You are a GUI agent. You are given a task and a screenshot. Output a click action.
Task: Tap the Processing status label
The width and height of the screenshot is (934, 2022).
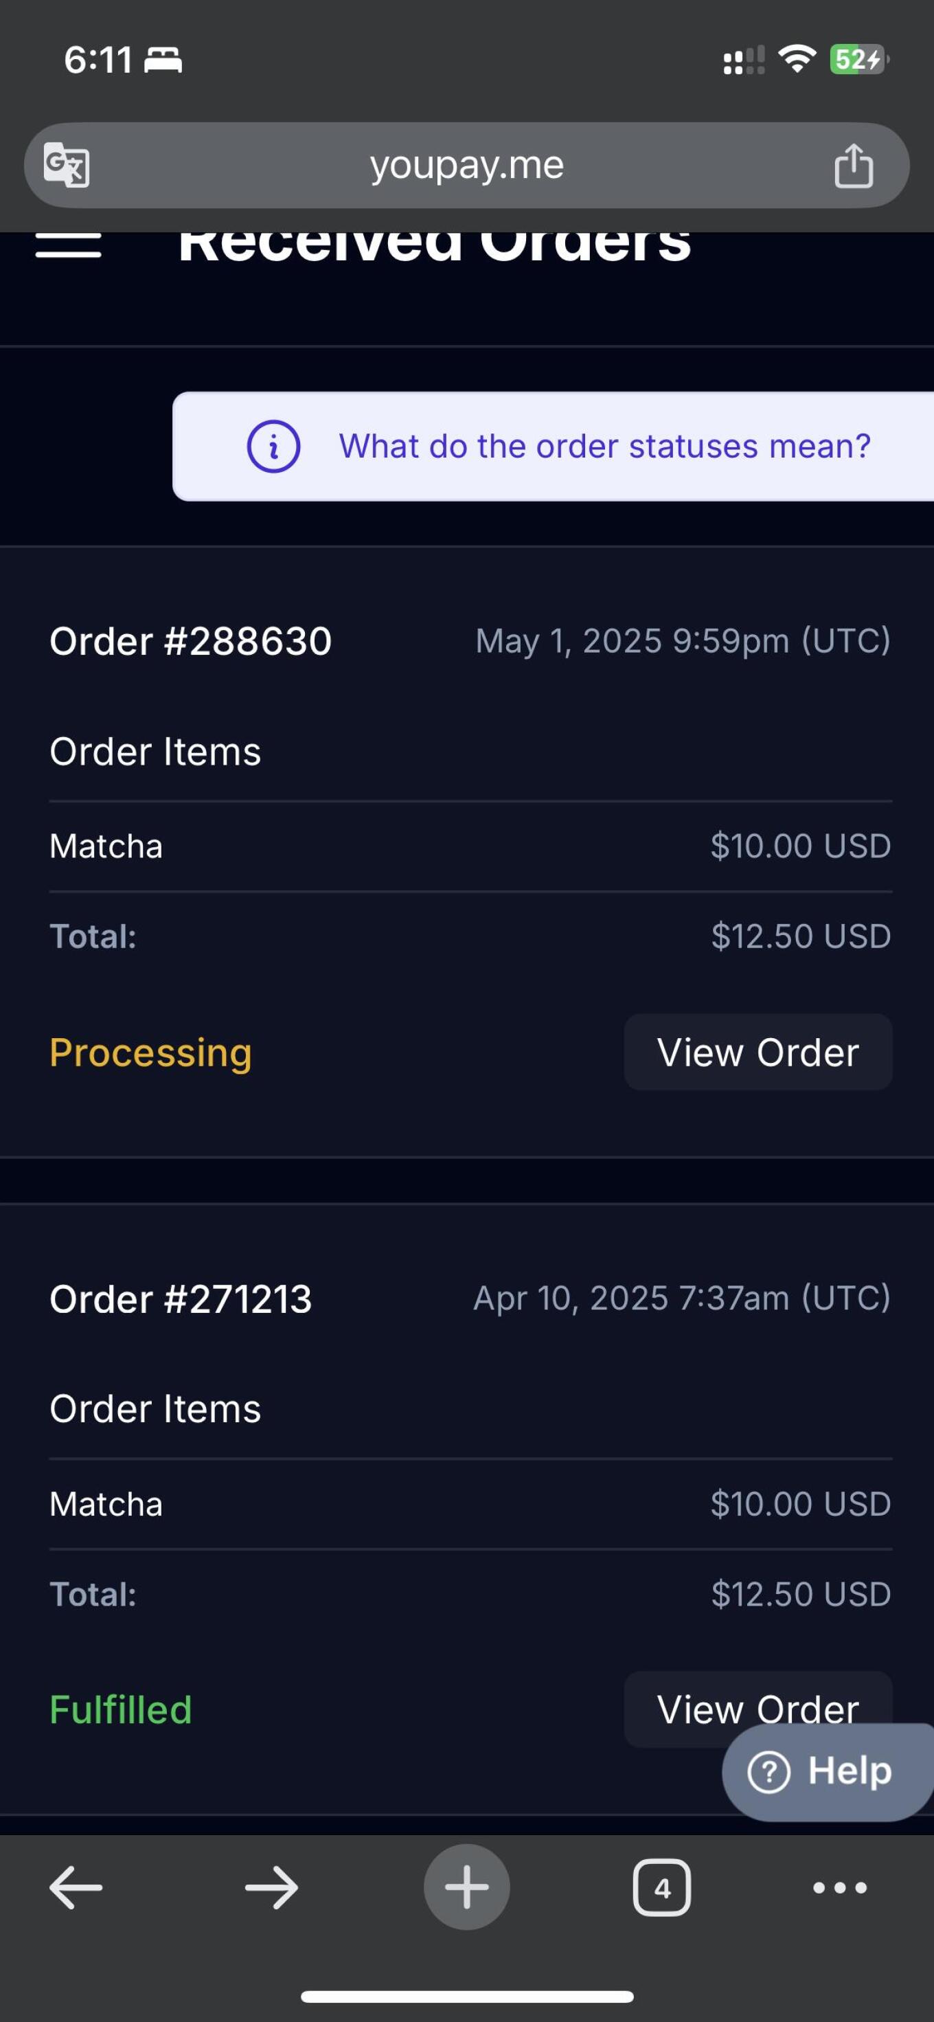click(150, 1052)
